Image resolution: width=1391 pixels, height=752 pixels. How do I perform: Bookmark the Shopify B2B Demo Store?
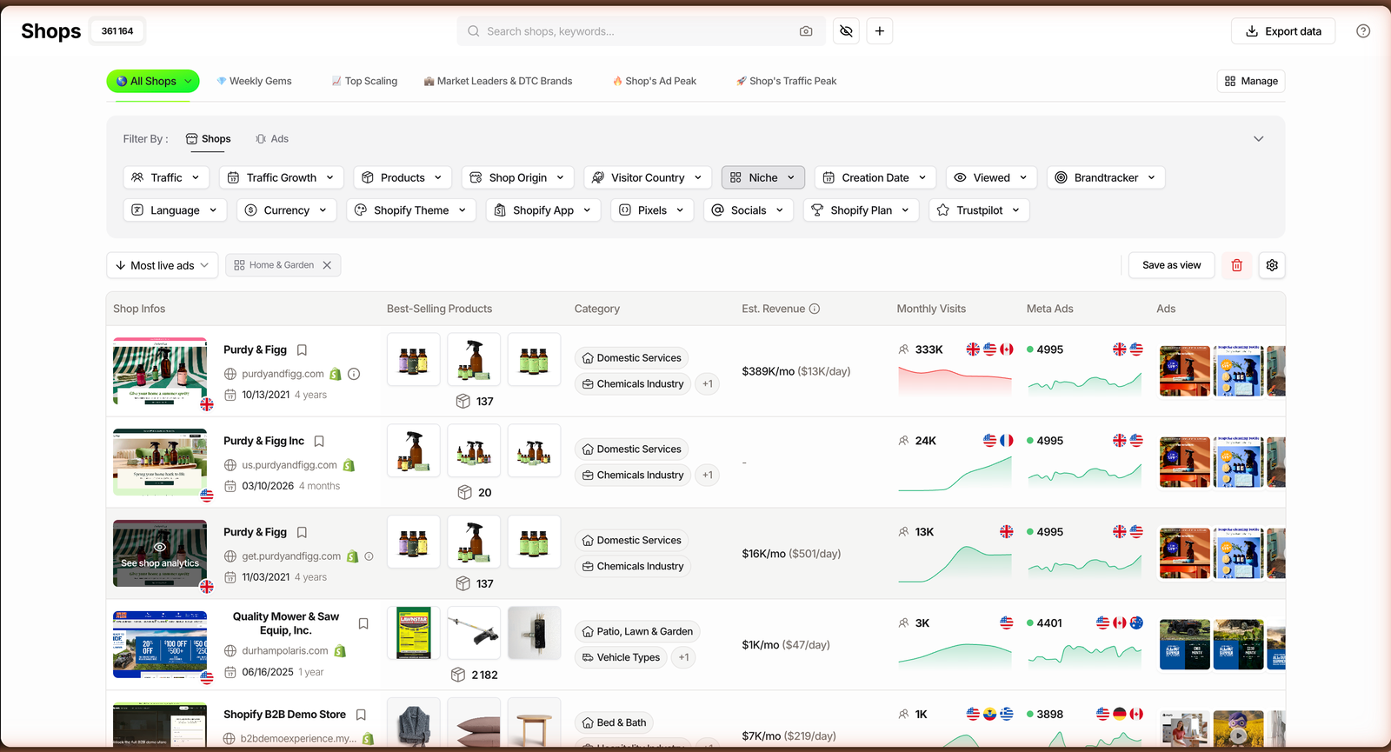[x=361, y=715]
